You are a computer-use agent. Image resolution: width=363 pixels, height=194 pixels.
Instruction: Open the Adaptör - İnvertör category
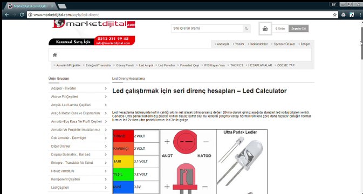pos(64,88)
